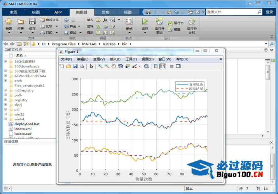Click the link plot icon in Figure 1

(x=147, y=66)
